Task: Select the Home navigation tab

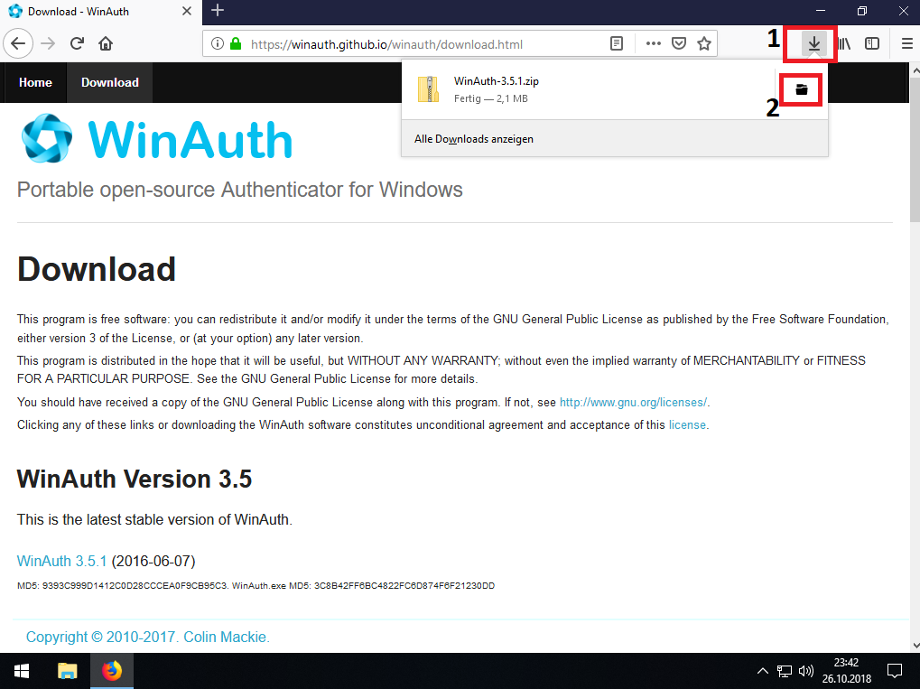Action: [35, 82]
